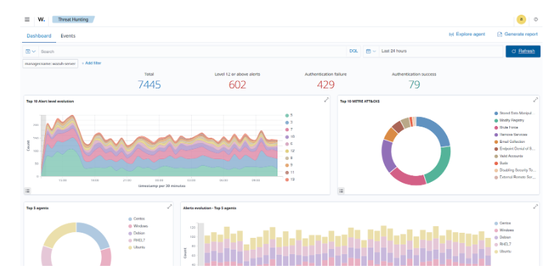Click the Threat Hunting breadcrumb

click(73, 19)
